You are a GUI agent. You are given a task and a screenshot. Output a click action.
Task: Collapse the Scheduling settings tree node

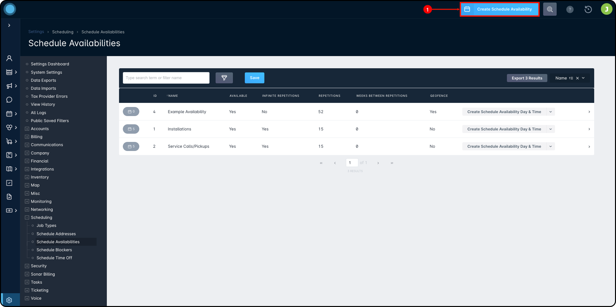pyautogui.click(x=27, y=218)
